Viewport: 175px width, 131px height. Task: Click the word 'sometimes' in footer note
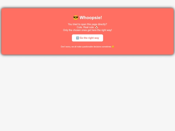click(x=107, y=47)
